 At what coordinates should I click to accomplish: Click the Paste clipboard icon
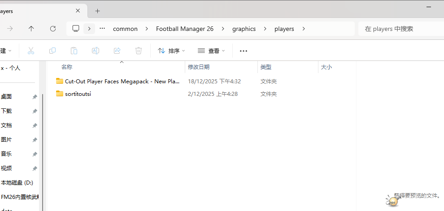[74, 51]
